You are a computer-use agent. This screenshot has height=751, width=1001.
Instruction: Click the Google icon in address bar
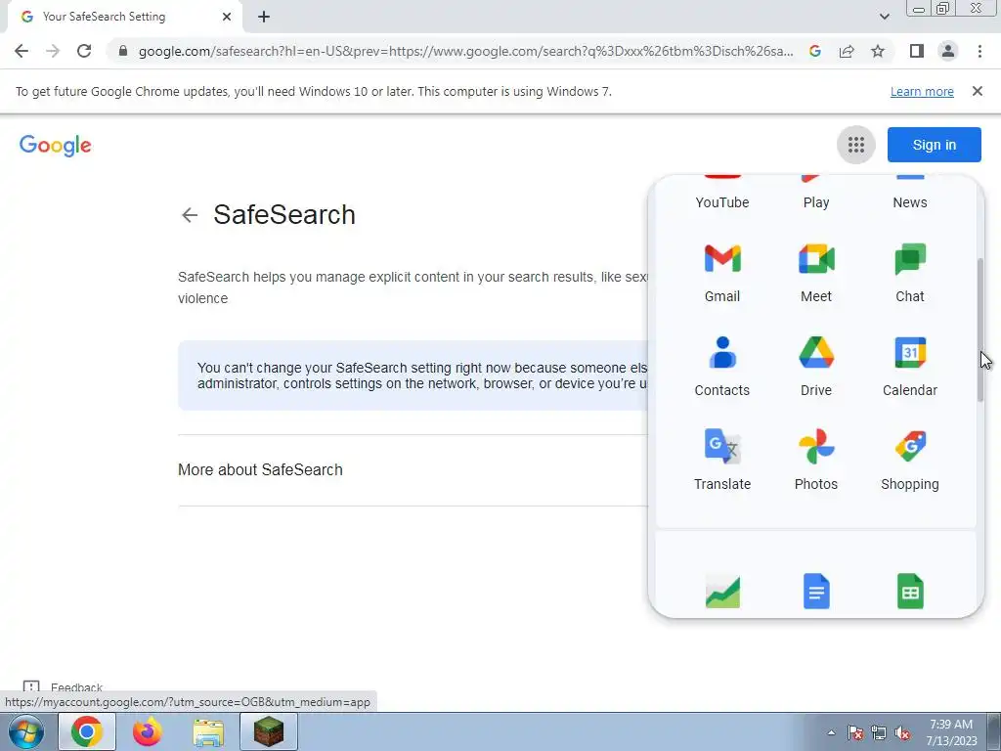(814, 51)
